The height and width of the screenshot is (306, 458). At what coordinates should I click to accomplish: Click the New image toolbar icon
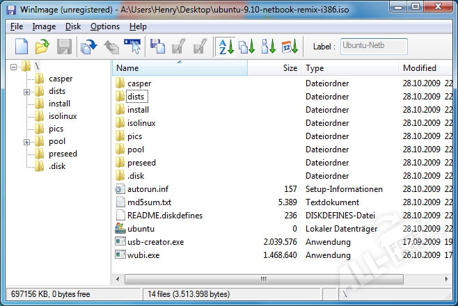click(22, 47)
